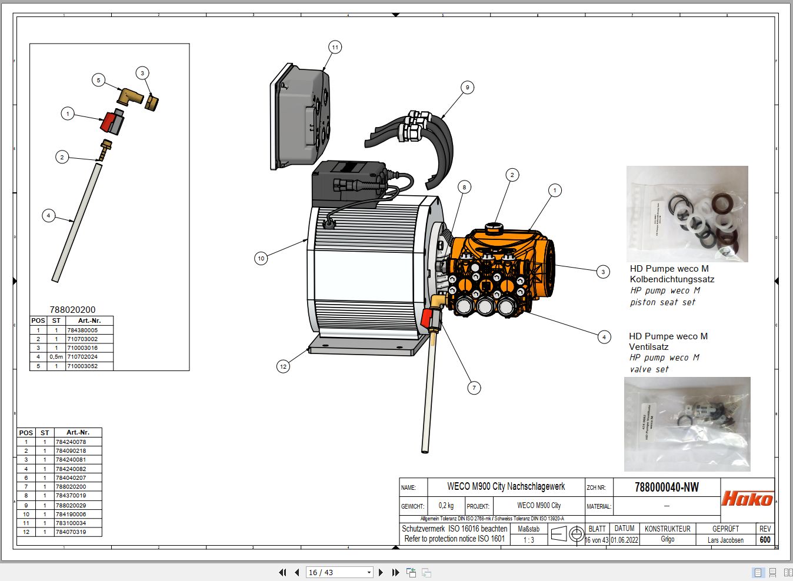Click article number 784380005 in sub-assembly table

pyautogui.click(x=82, y=330)
